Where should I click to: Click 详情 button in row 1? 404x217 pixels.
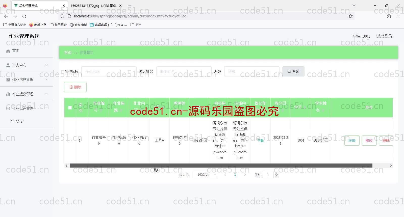(352, 141)
